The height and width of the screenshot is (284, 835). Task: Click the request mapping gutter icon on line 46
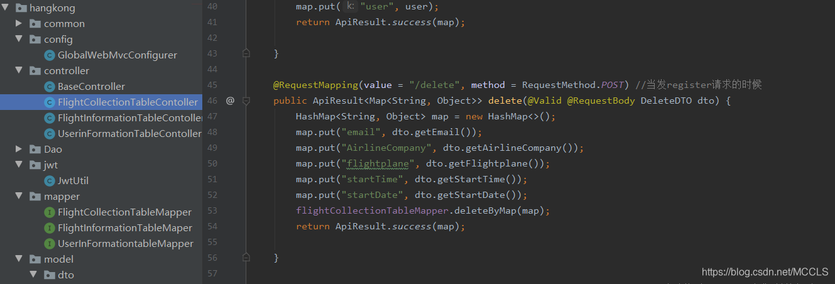tap(230, 101)
